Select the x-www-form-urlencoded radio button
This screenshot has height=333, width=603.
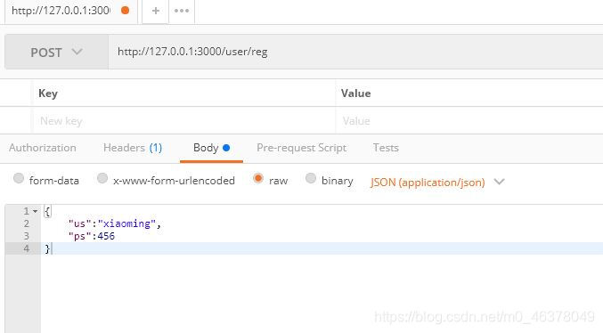pyautogui.click(x=102, y=178)
